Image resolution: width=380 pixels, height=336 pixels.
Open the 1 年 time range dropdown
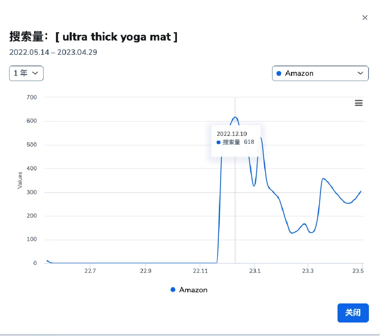[x=26, y=73]
